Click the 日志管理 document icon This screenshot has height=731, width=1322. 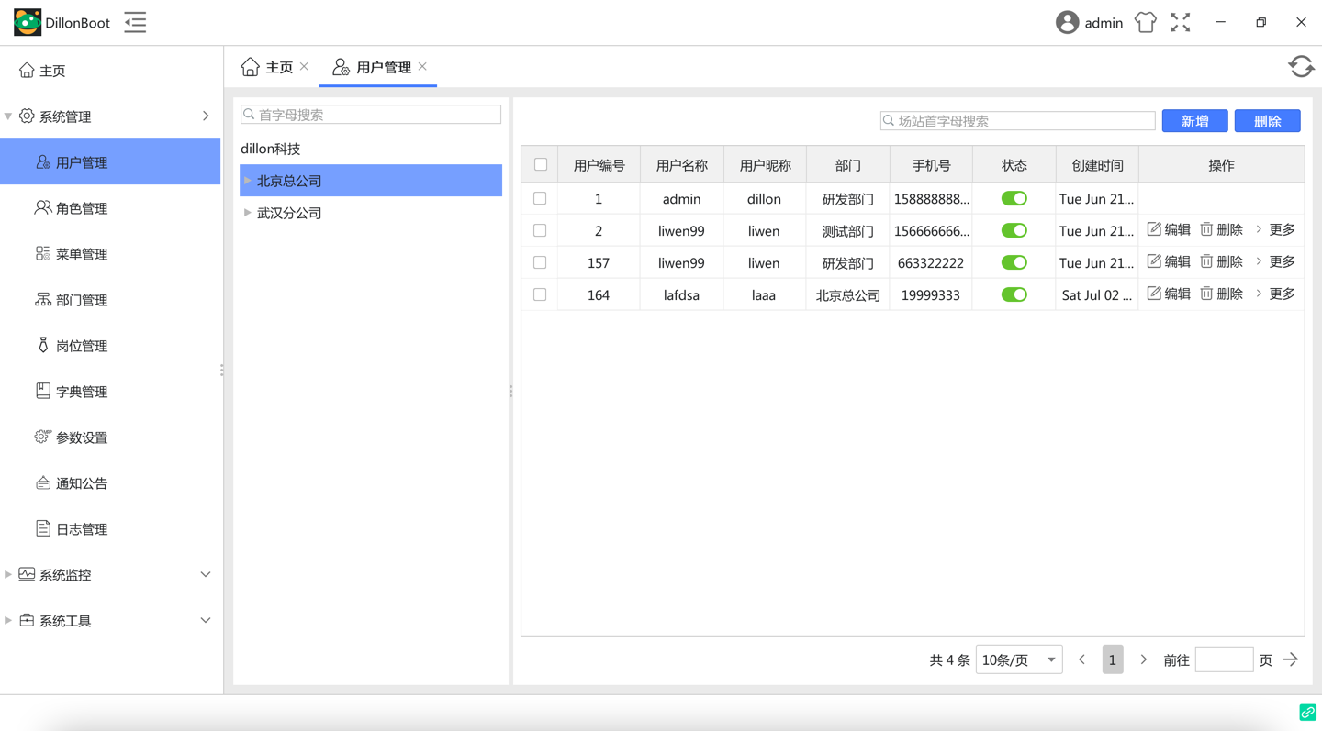click(x=42, y=528)
